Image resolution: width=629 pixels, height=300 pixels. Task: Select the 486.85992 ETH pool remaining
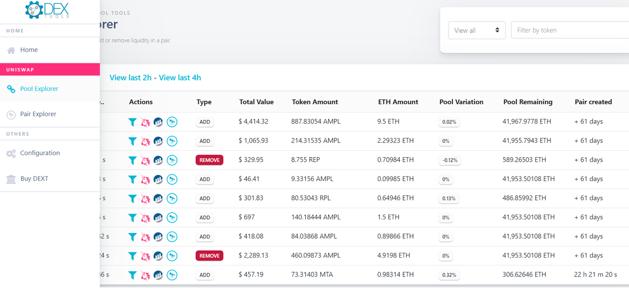(524, 198)
